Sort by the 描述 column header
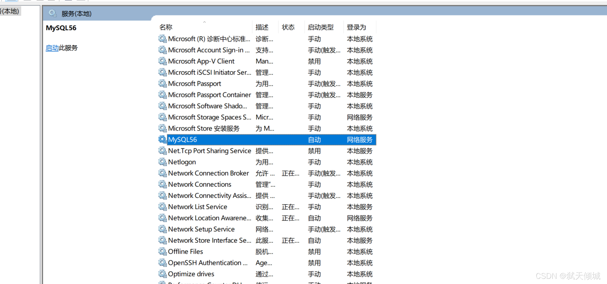 262,27
